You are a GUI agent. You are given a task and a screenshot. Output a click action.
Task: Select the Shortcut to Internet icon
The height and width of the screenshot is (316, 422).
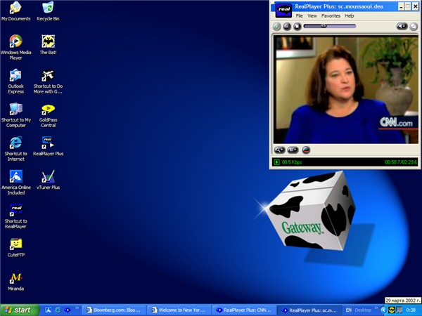(x=15, y=149)
